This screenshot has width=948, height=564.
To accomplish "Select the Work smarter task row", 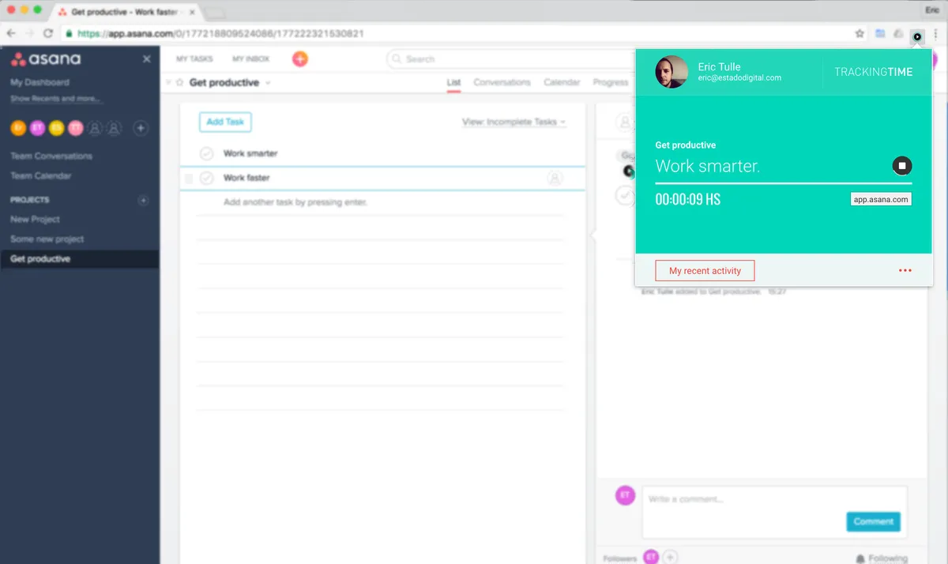I will pos(383,154).
